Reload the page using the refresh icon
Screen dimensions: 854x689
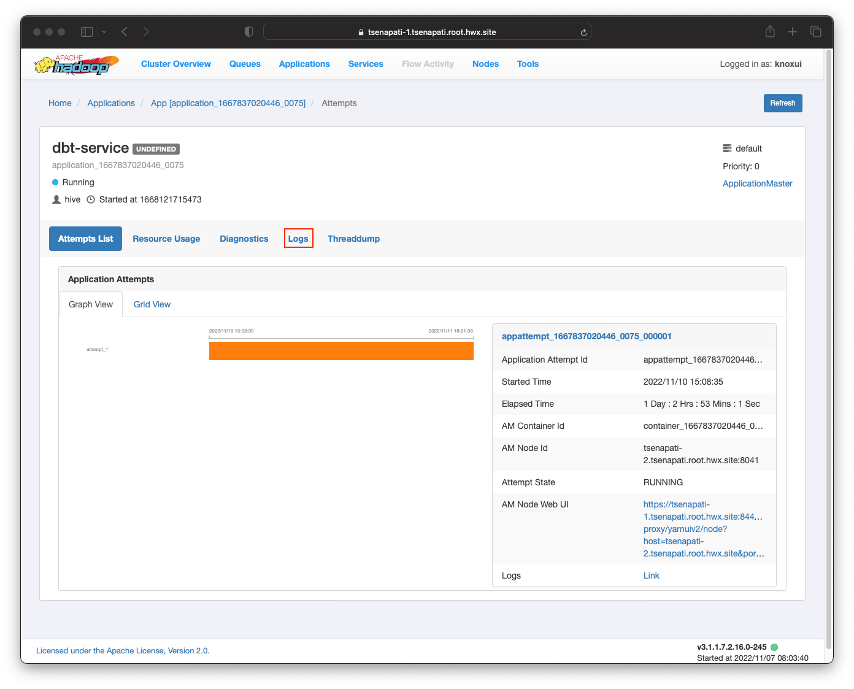(x=582, y=32)
